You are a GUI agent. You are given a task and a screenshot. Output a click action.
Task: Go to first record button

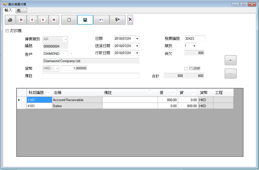21,20
